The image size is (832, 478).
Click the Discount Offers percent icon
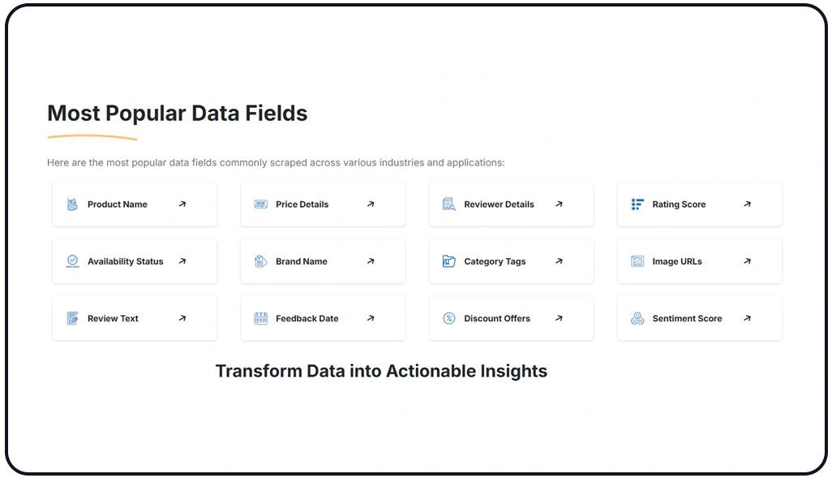pyautogui.click(x=448, y=318)
